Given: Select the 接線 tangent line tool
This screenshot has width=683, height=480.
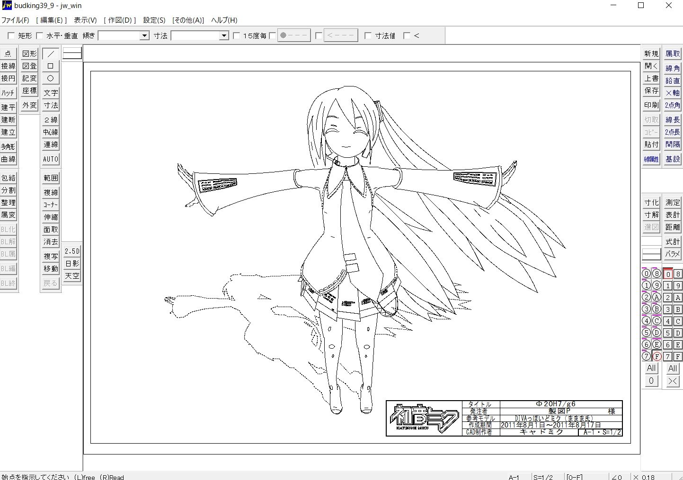Looking at the screenshot, I should pos(8,66).
